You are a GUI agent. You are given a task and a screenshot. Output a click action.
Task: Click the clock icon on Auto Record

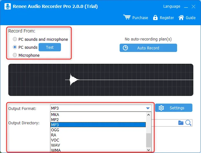tap(125, 48)
